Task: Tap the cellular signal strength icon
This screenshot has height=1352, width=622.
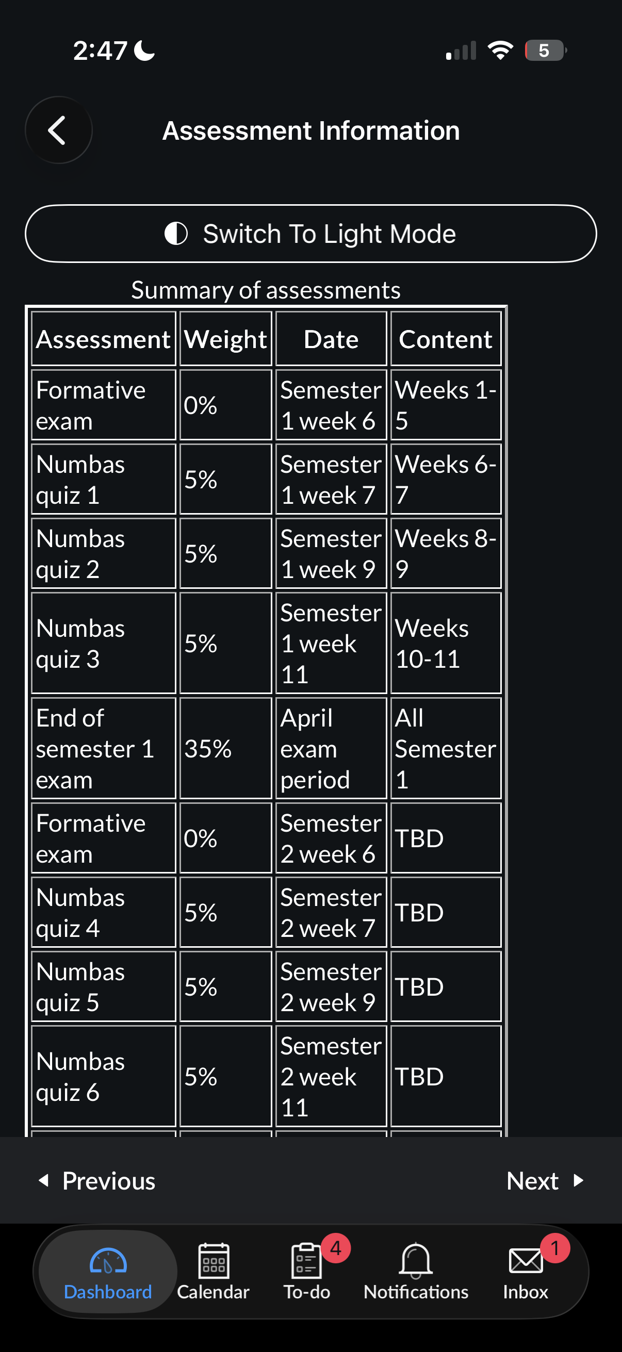Action: click(461, 51)
